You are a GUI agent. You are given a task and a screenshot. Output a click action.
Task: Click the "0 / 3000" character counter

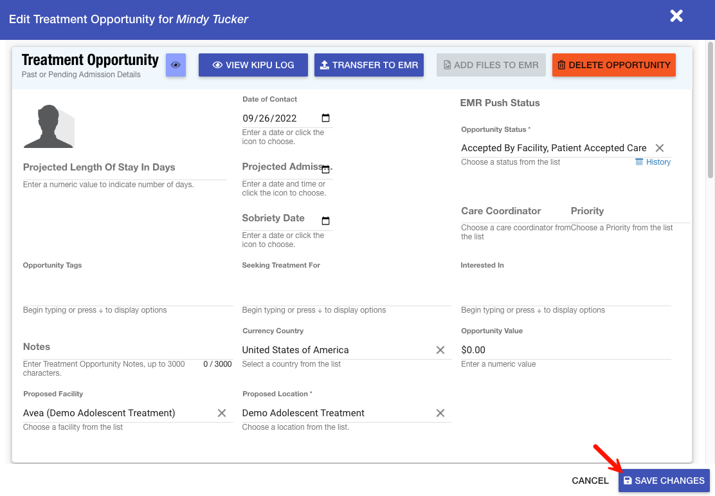217,364
